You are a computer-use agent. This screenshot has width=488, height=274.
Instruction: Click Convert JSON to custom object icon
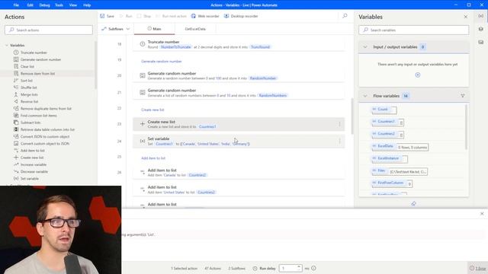coord(16,136)
